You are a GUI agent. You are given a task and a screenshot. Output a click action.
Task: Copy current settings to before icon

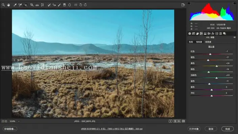coord(179,121)
